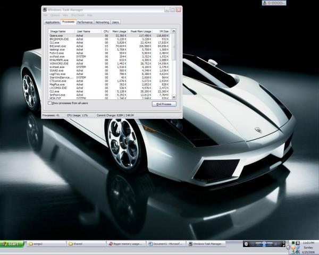
Task: Select the SetPoint.exe process row
Action: click(x=110, y=95)
